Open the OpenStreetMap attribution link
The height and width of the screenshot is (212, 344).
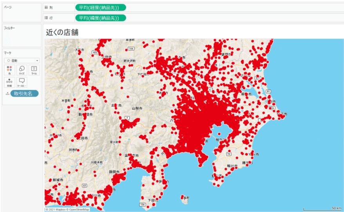point(79,210)
